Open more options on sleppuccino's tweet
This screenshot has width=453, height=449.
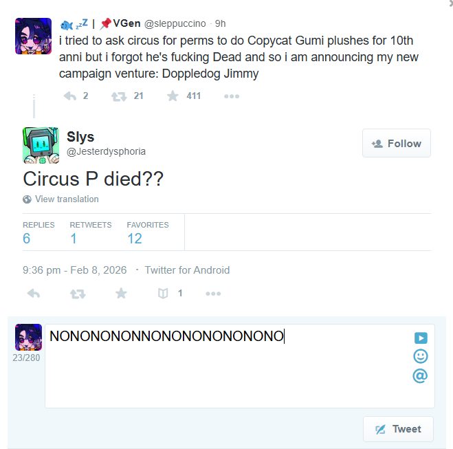232,96
